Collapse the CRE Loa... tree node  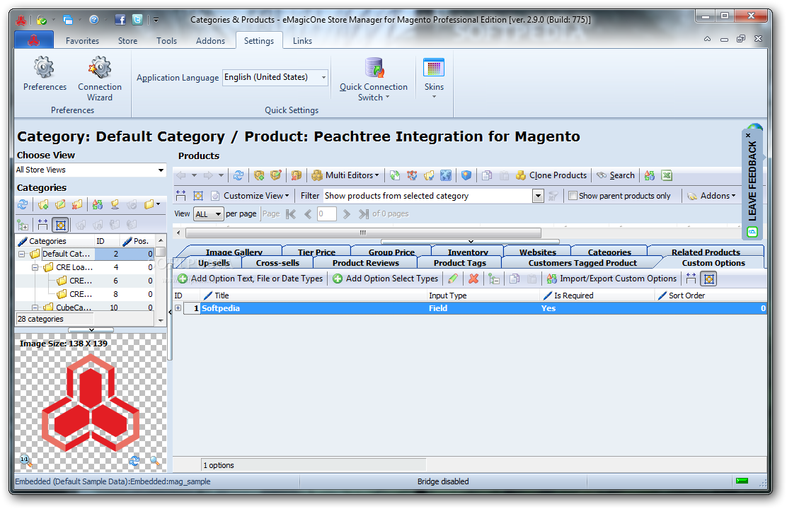pos(35,268)
